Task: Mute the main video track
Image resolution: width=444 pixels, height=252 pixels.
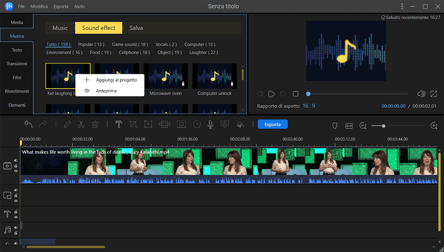Action: [x=16, y=161]
